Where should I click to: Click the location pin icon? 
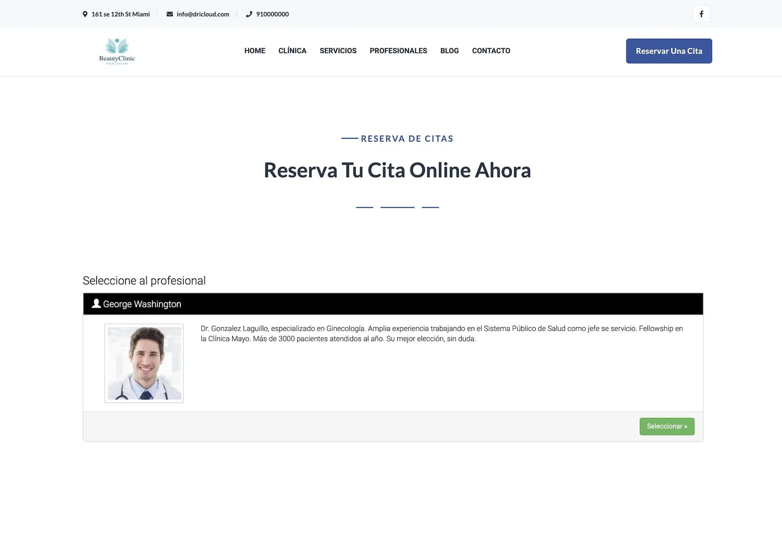[x=85, y=14]
